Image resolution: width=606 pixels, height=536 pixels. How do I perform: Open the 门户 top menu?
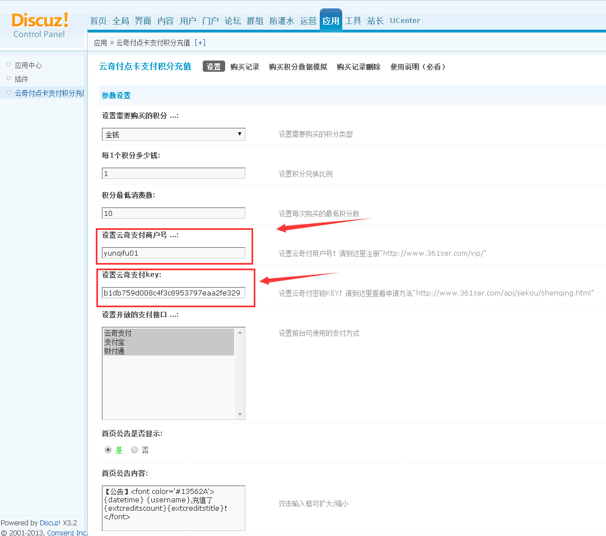pos(210,21)
